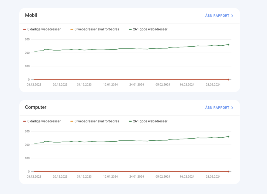Click the 28.02.2024 date label in Computer chart
The image size is (267, 194).
pos(213,177)
